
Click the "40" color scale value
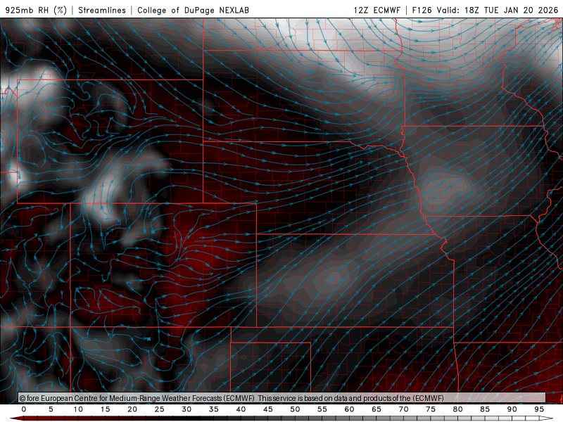click(241, 409)
